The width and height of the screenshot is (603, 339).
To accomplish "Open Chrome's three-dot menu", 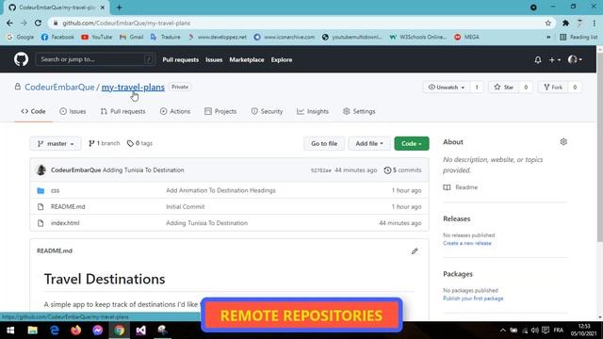I will pos(595,23).
